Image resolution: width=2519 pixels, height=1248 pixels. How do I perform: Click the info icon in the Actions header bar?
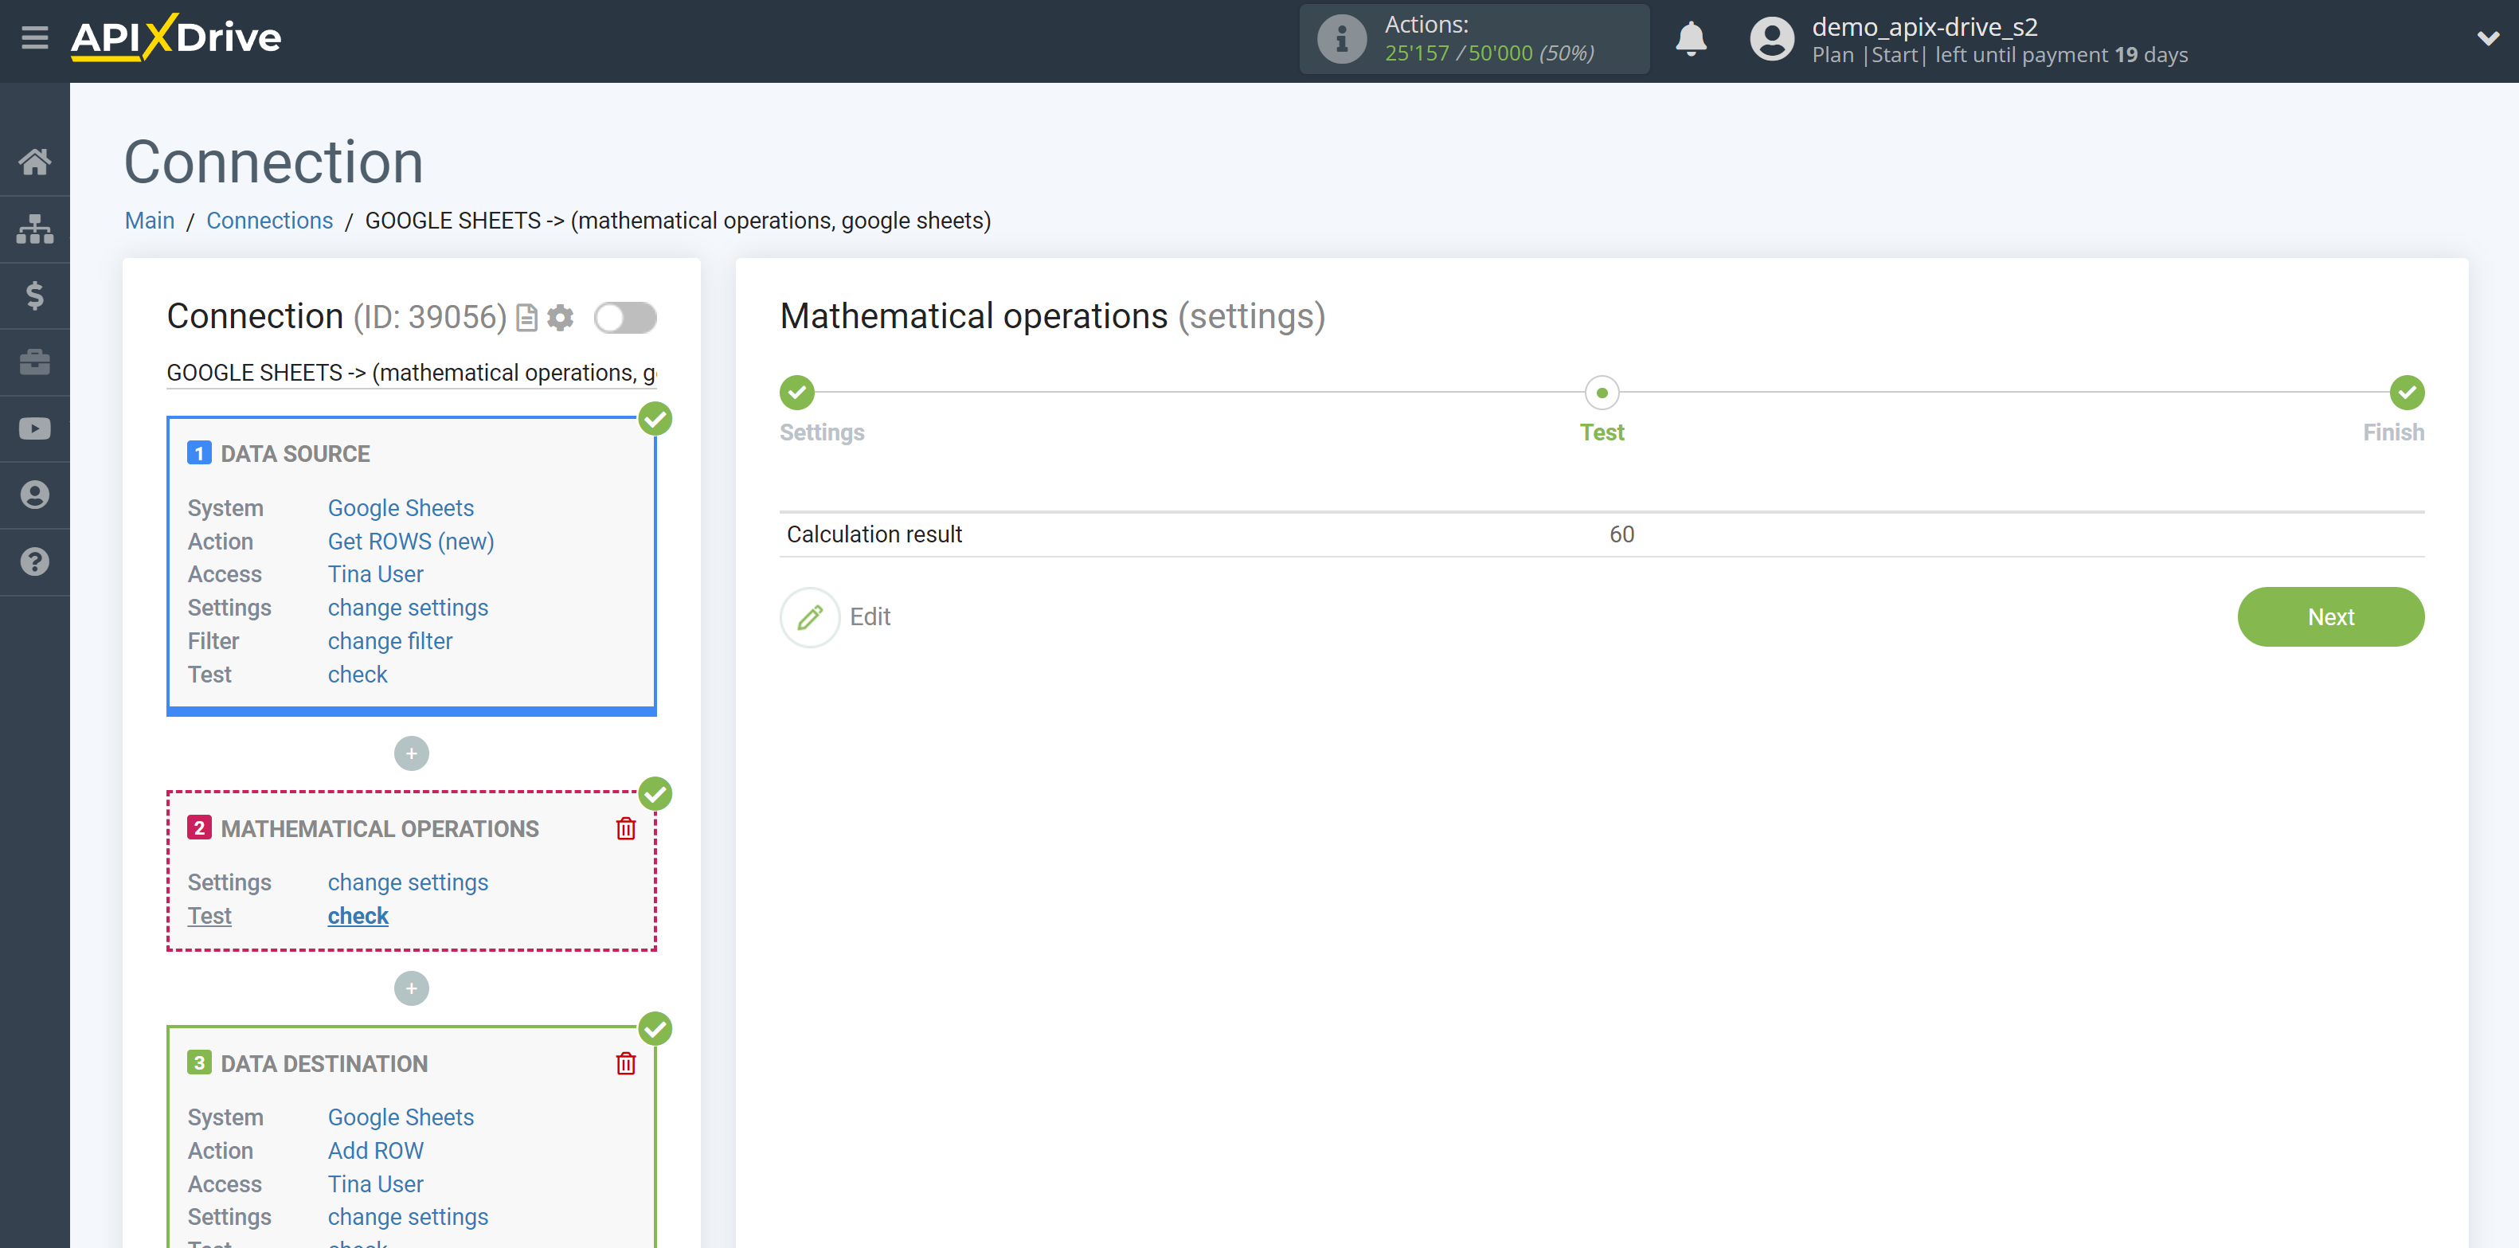point(1338,38)
